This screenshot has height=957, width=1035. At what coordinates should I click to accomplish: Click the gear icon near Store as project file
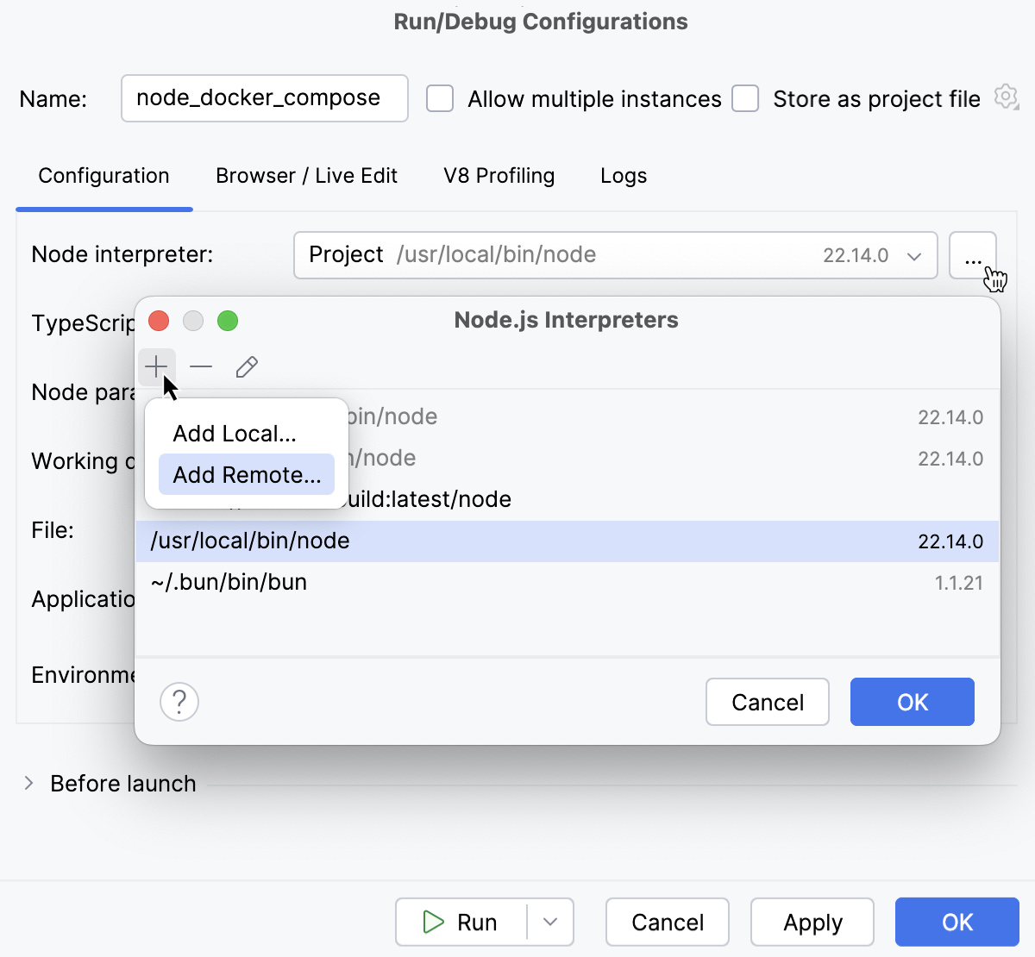coord(1006,97)
